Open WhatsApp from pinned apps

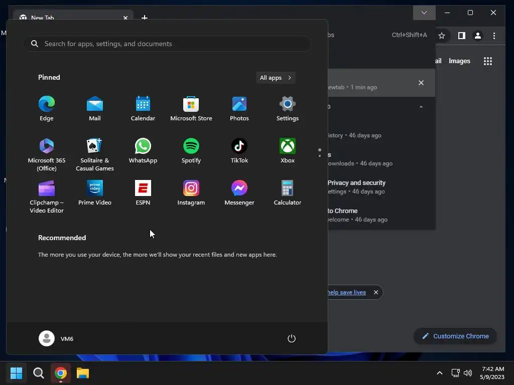[143, 151]
